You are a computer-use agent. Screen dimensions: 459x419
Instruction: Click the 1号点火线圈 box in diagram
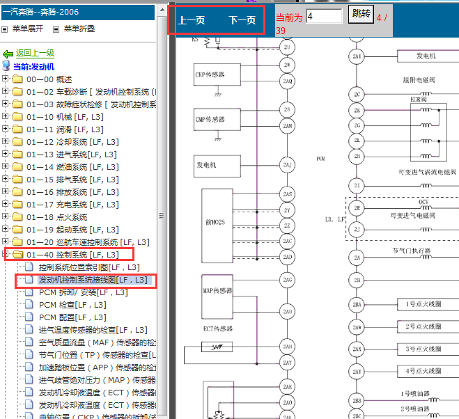point(428,304)
